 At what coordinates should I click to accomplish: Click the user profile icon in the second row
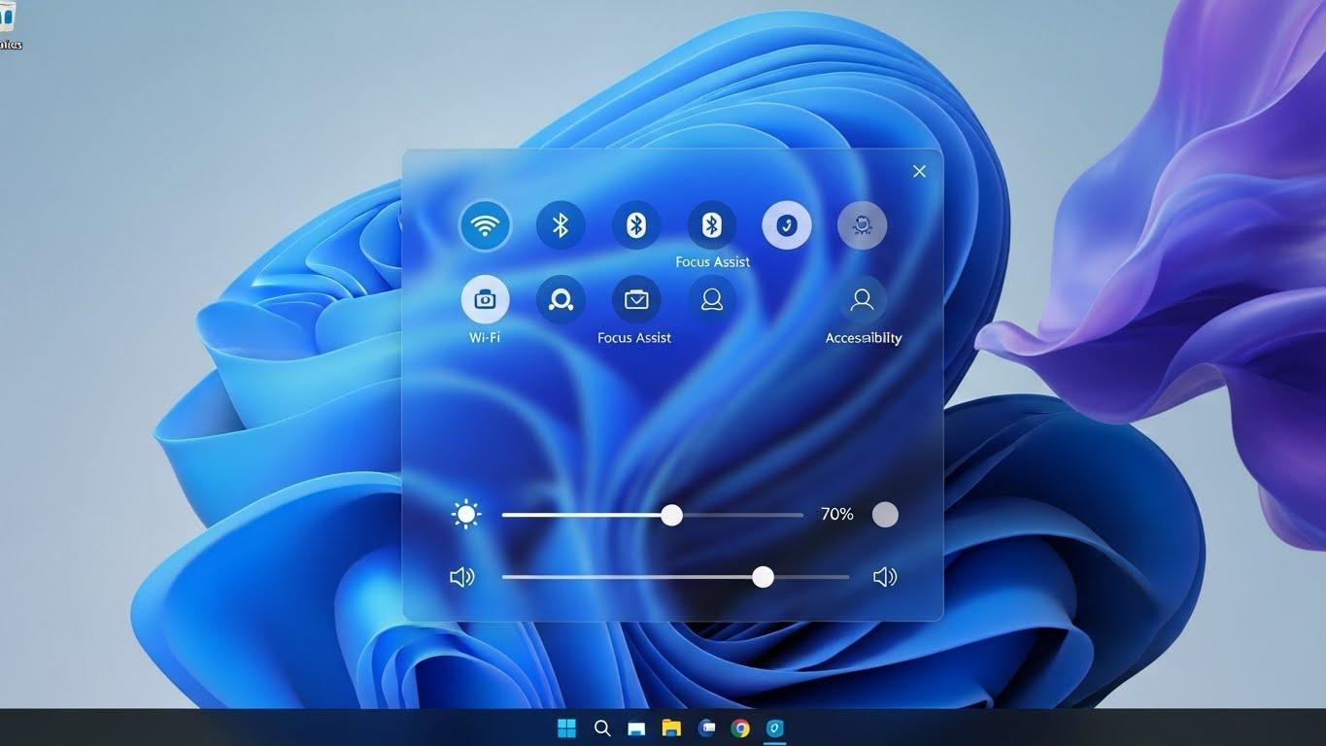[x=711, y=299]
